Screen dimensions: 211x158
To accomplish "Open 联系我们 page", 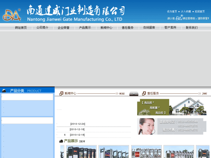I will (x=192, y=28).
